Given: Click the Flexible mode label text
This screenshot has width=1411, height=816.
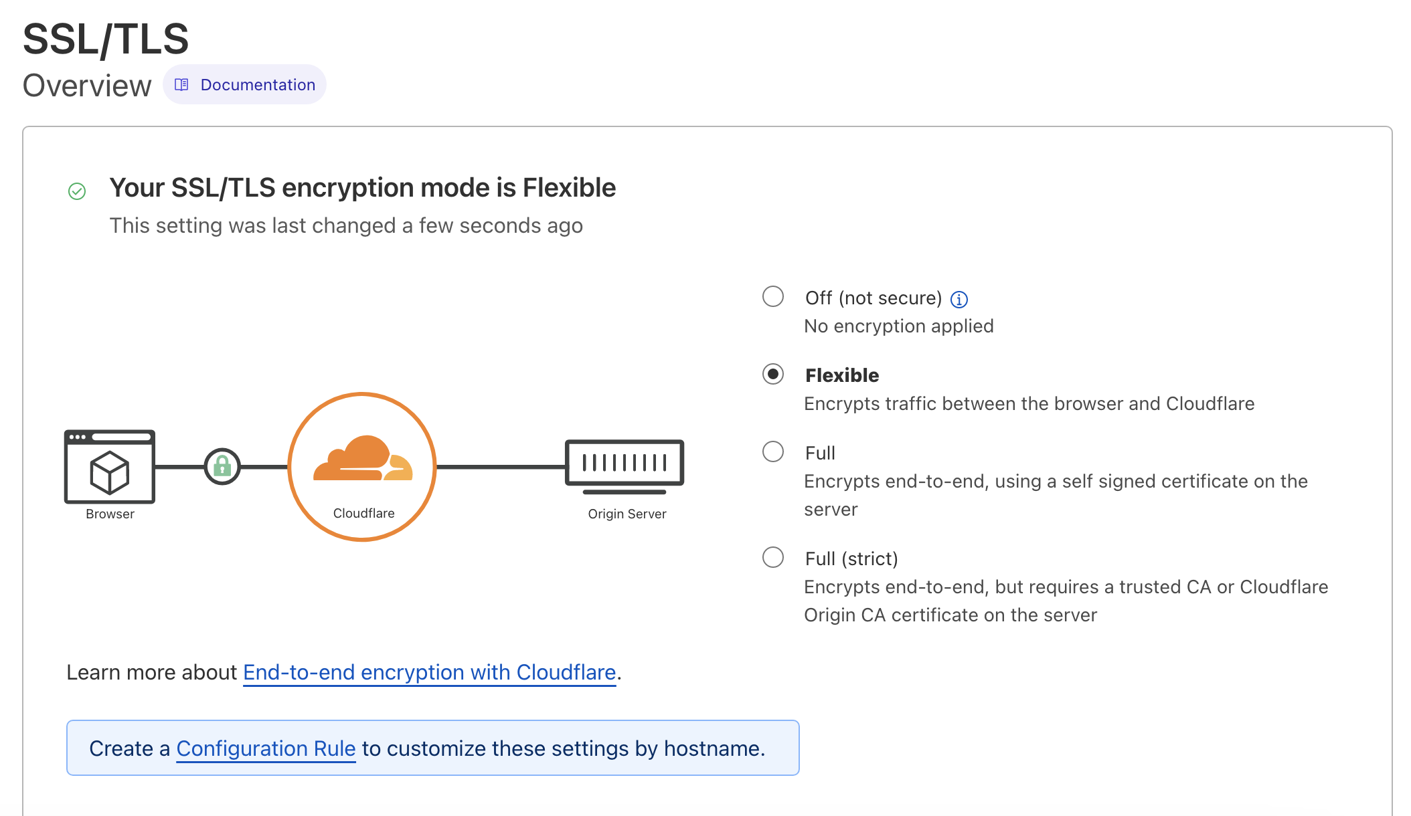Looking at the screenshot, I should coord(842,375).
